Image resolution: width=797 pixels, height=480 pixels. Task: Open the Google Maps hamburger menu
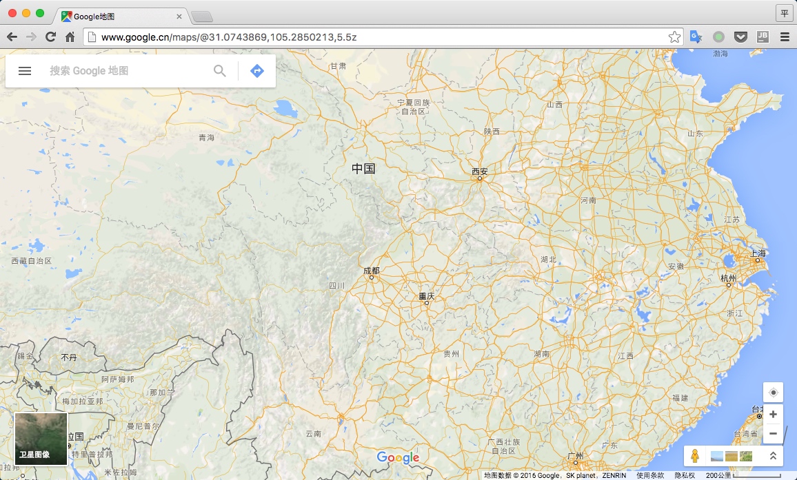[25, 71]
